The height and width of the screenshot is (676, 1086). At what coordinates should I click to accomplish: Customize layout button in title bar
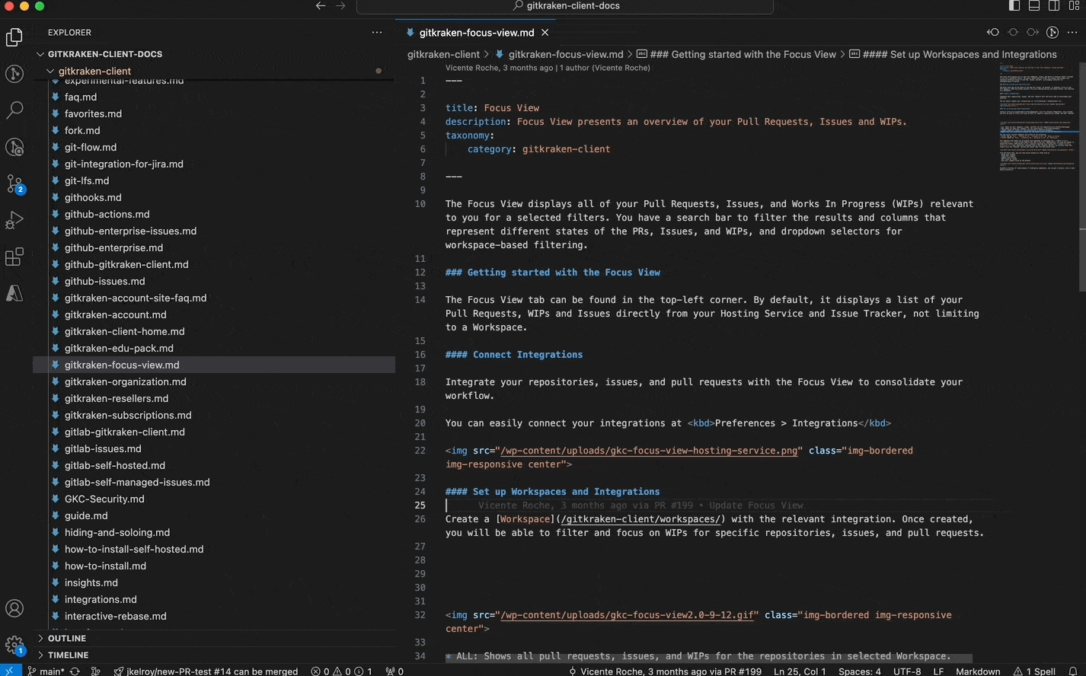[1074, 6]
